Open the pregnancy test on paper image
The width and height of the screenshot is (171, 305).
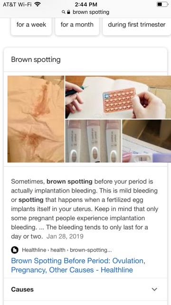point(147,141)
